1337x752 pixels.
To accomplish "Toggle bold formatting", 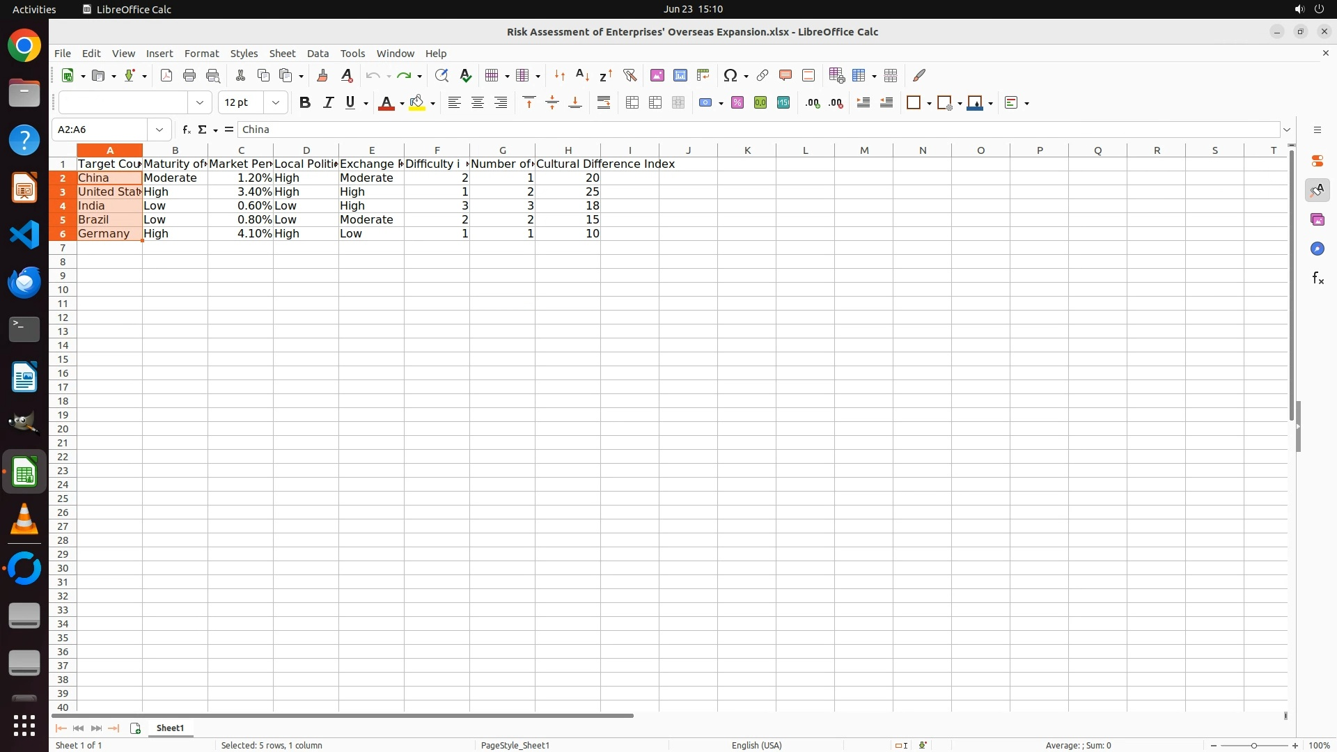I will click(304, 103).
